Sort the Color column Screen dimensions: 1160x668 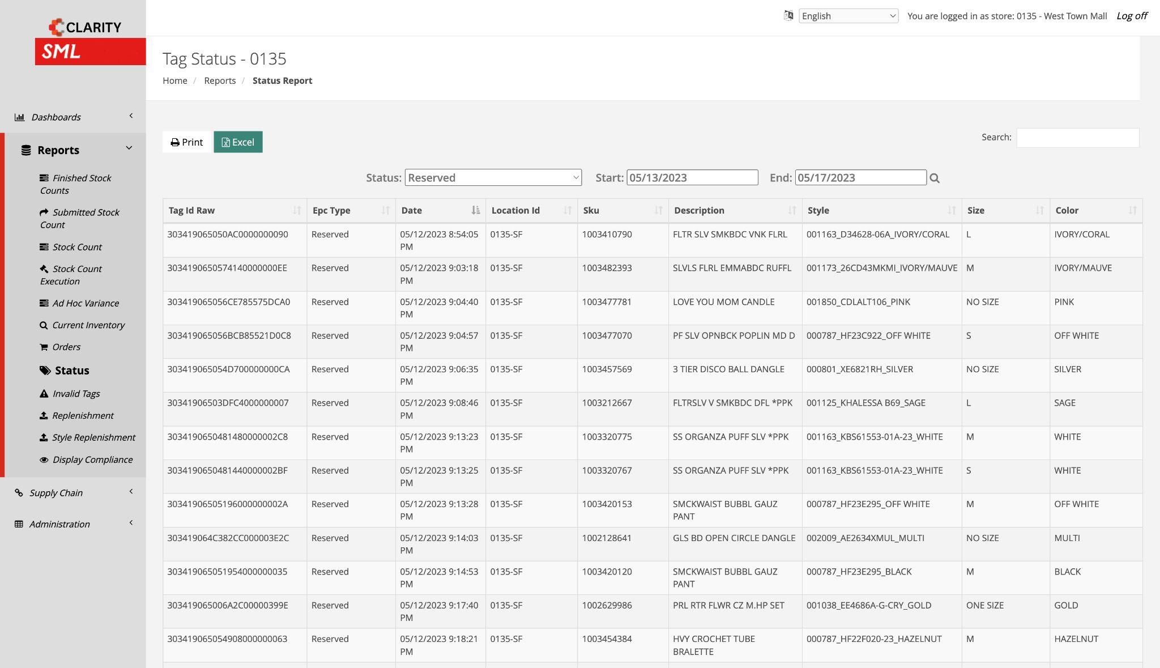coord(1132,211)
